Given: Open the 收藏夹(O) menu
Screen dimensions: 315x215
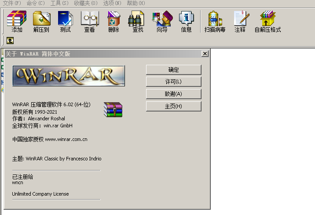Looking at the screenshot, I should coord(86,3).
